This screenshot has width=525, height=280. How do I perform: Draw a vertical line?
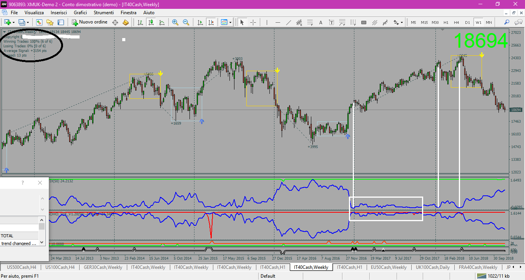267,22
